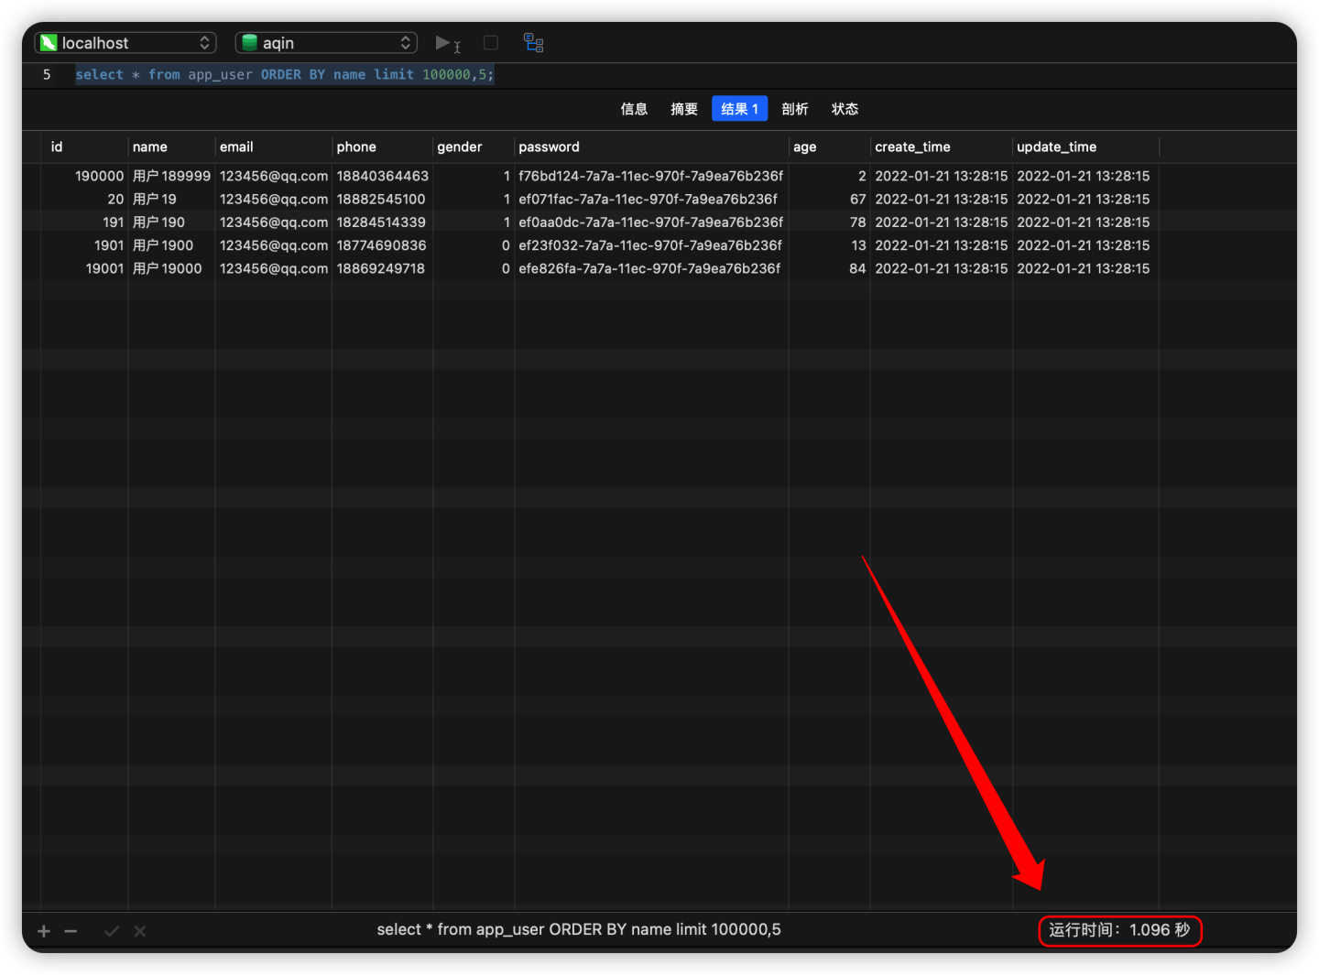The image size is (1319, 975).
Task: Click the name column header
Action: (171, 146)
